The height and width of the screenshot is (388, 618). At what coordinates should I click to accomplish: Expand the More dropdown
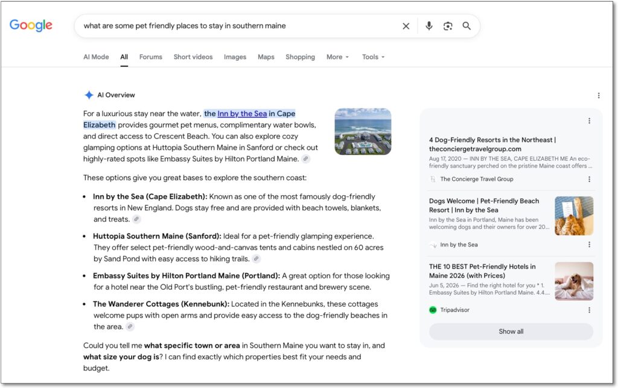click(337, 57)
